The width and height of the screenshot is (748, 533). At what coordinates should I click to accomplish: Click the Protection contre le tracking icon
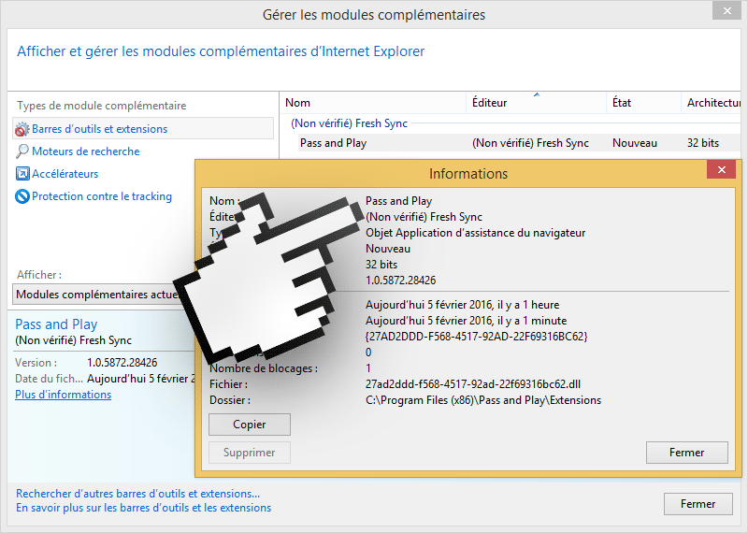click(22, 196)
